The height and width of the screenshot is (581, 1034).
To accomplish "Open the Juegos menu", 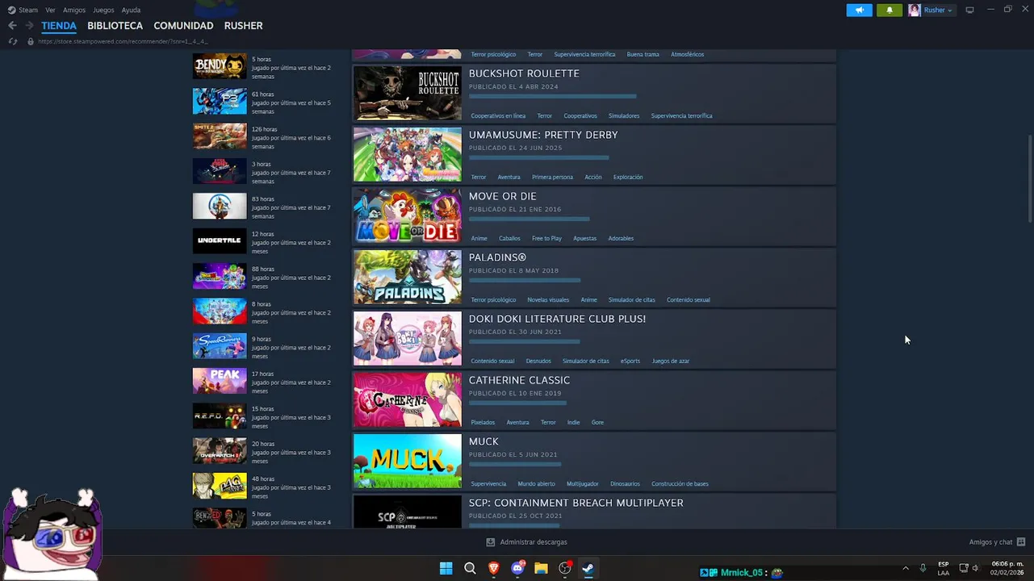I will click(x=103, y=10).
